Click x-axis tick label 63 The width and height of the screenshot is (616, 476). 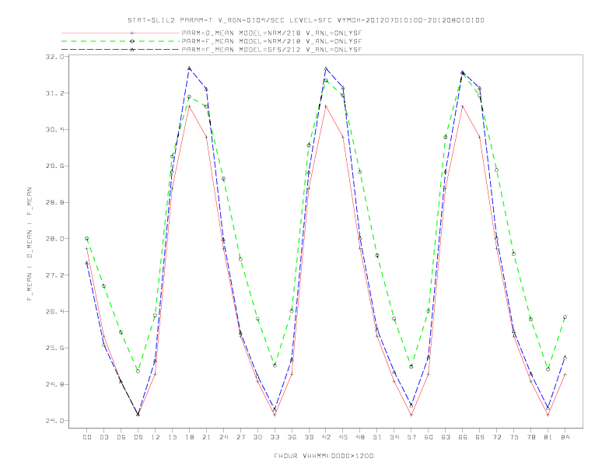[446, 437]
